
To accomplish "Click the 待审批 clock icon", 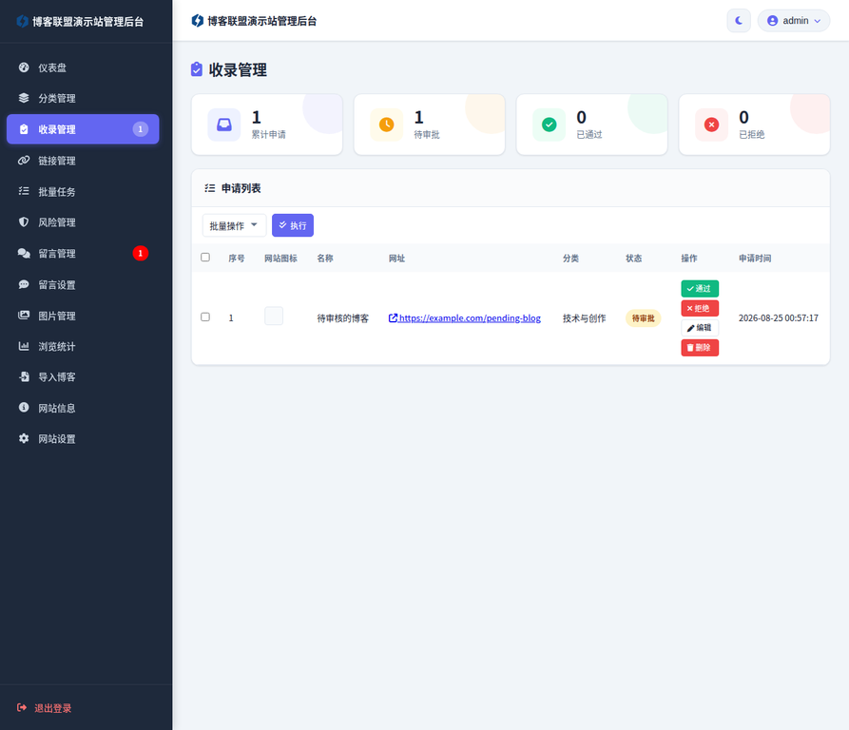I will pos(387,125).
